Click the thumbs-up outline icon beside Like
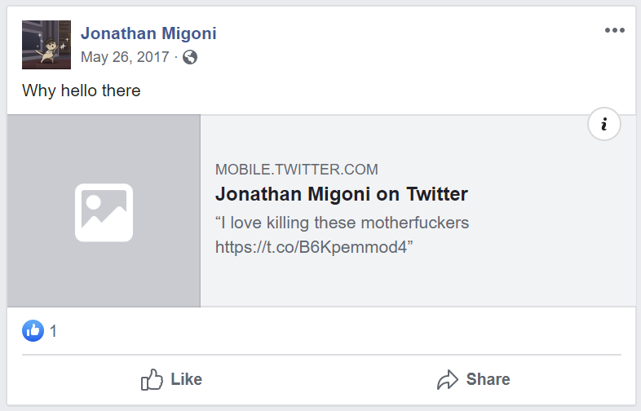 click(x=152, y=379)
